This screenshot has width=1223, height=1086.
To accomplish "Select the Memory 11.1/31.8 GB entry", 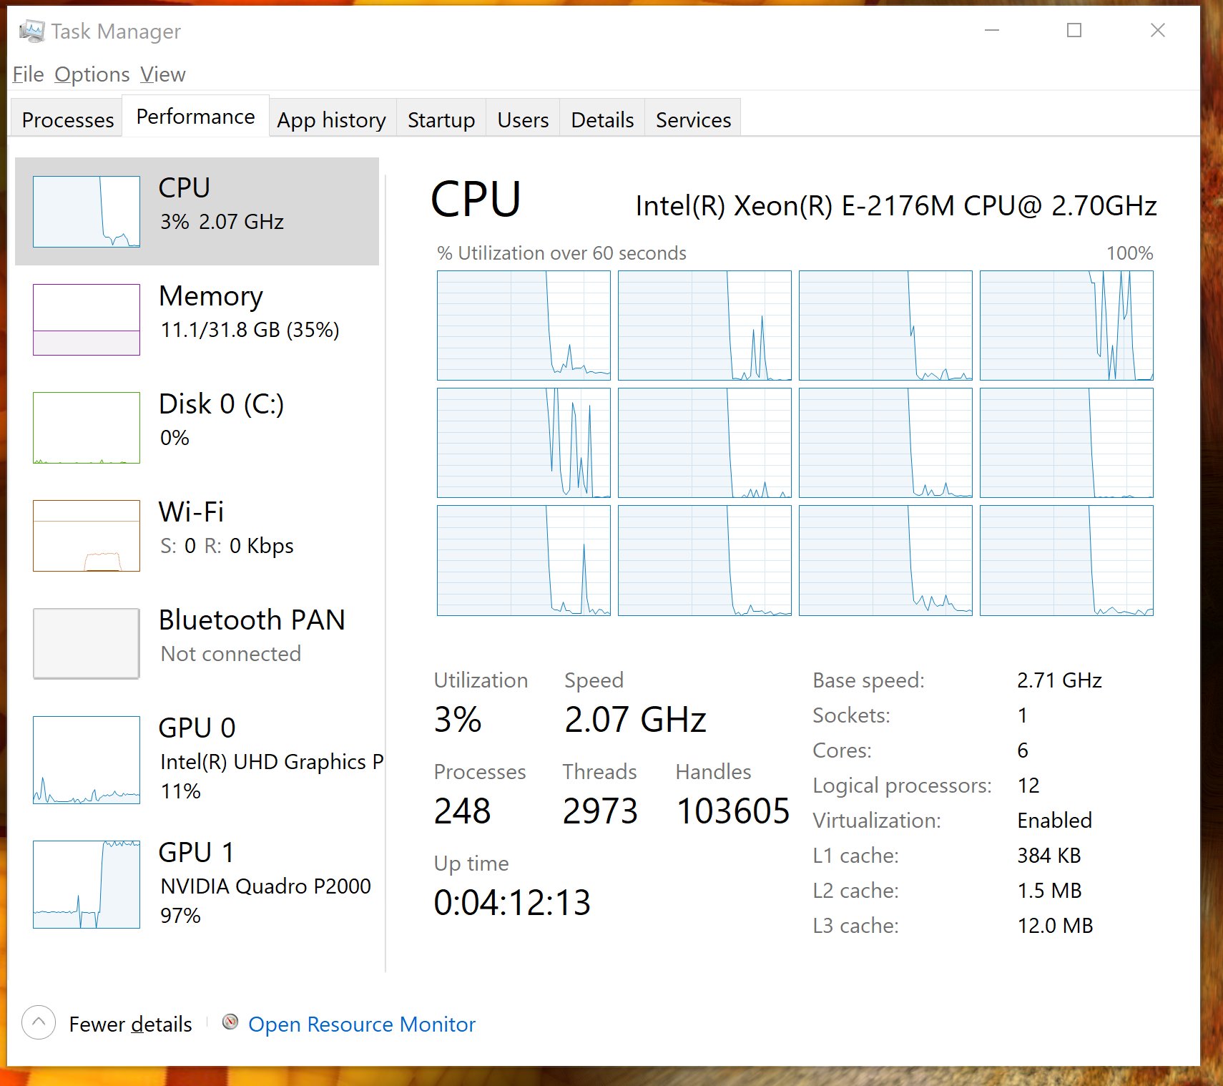I will coord(197,320).
